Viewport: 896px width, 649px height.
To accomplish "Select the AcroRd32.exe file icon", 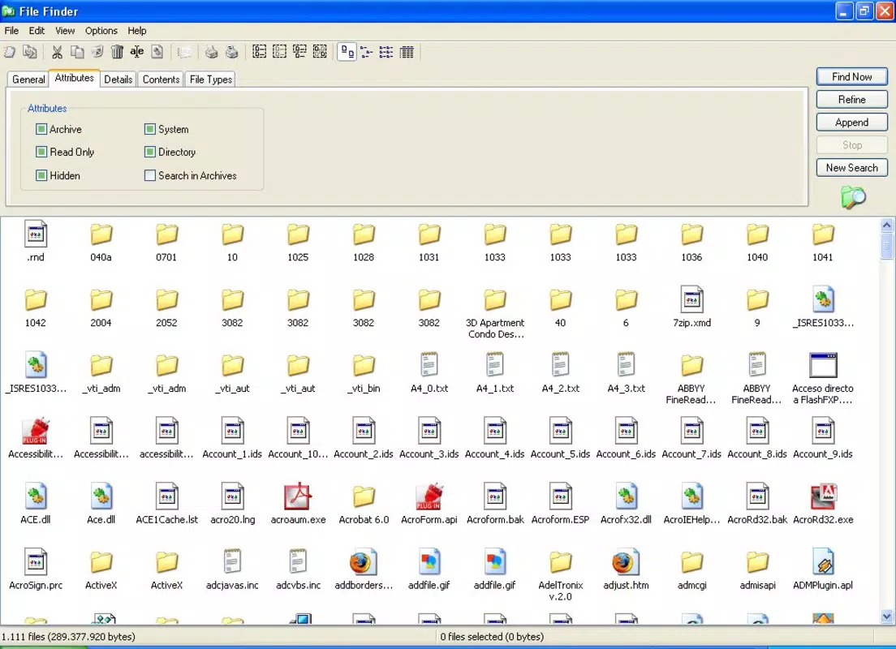I will point(823,496).
